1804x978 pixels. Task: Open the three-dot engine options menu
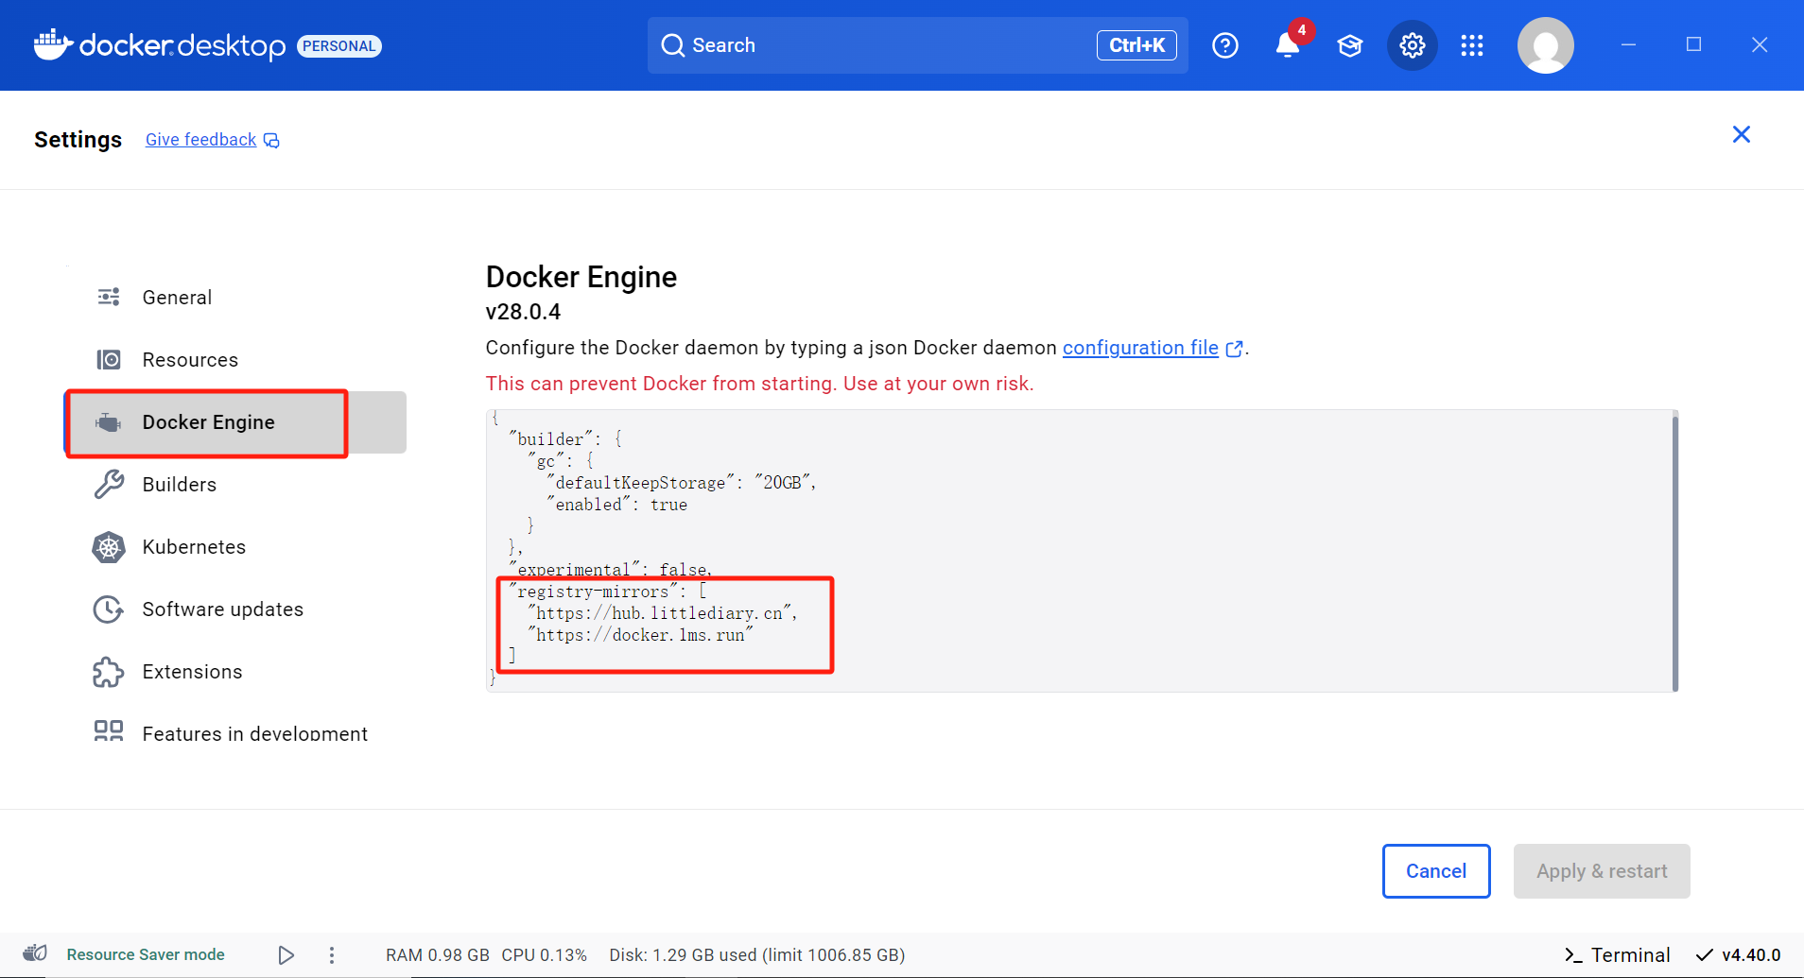click(x=332, y=955)
